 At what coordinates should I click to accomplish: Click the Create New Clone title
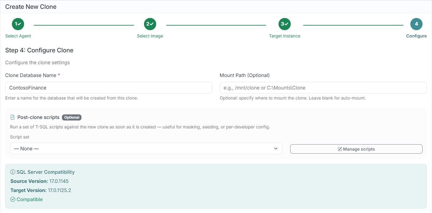31,7
